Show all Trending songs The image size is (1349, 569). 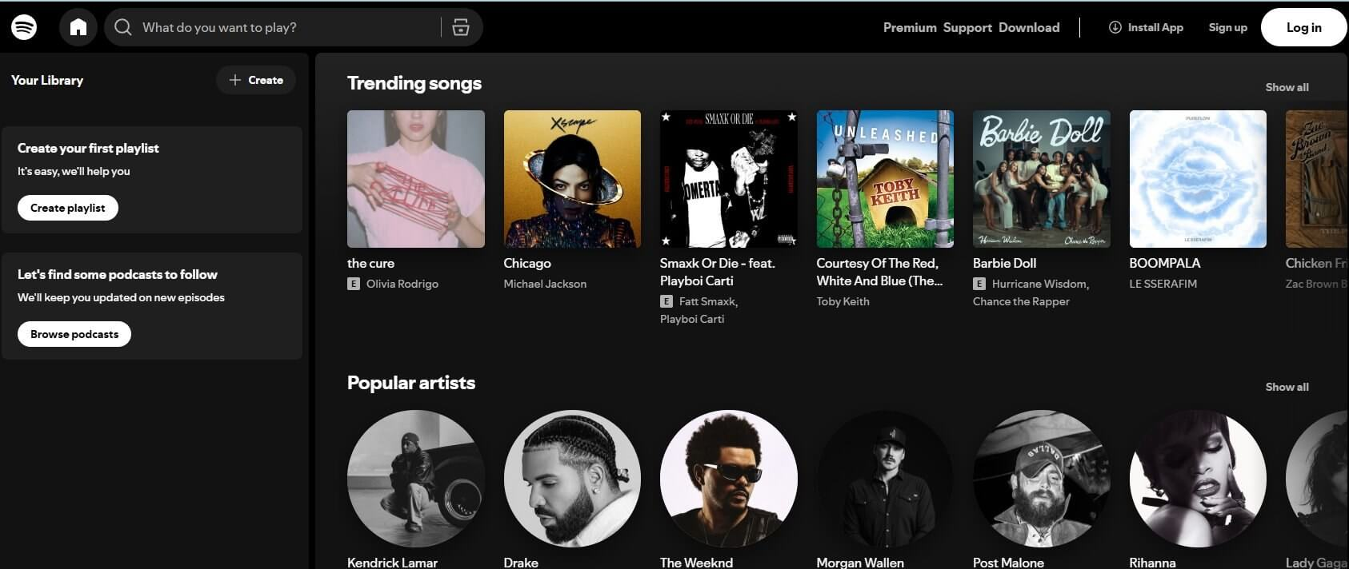click(1287, 87)
